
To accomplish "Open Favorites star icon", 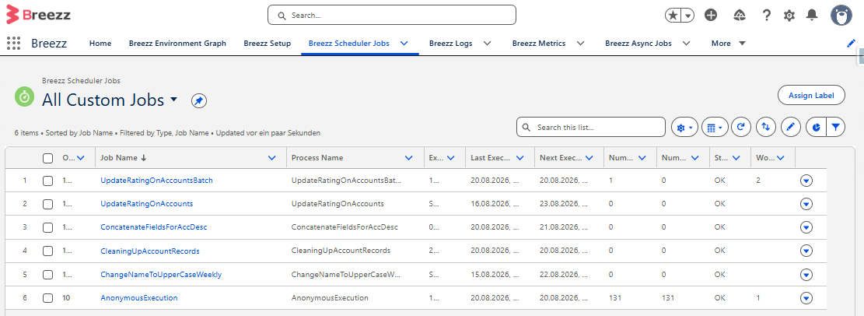I will pyautogui.click(x=673, y=16).
